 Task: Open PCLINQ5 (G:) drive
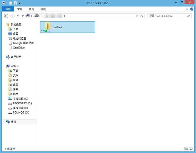pos(21,112)
